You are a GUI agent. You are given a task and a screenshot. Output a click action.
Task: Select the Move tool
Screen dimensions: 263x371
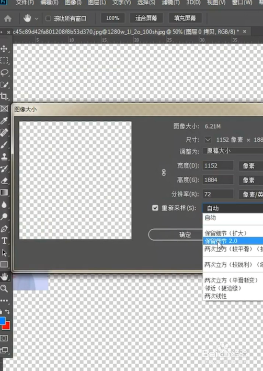(4, 49)
